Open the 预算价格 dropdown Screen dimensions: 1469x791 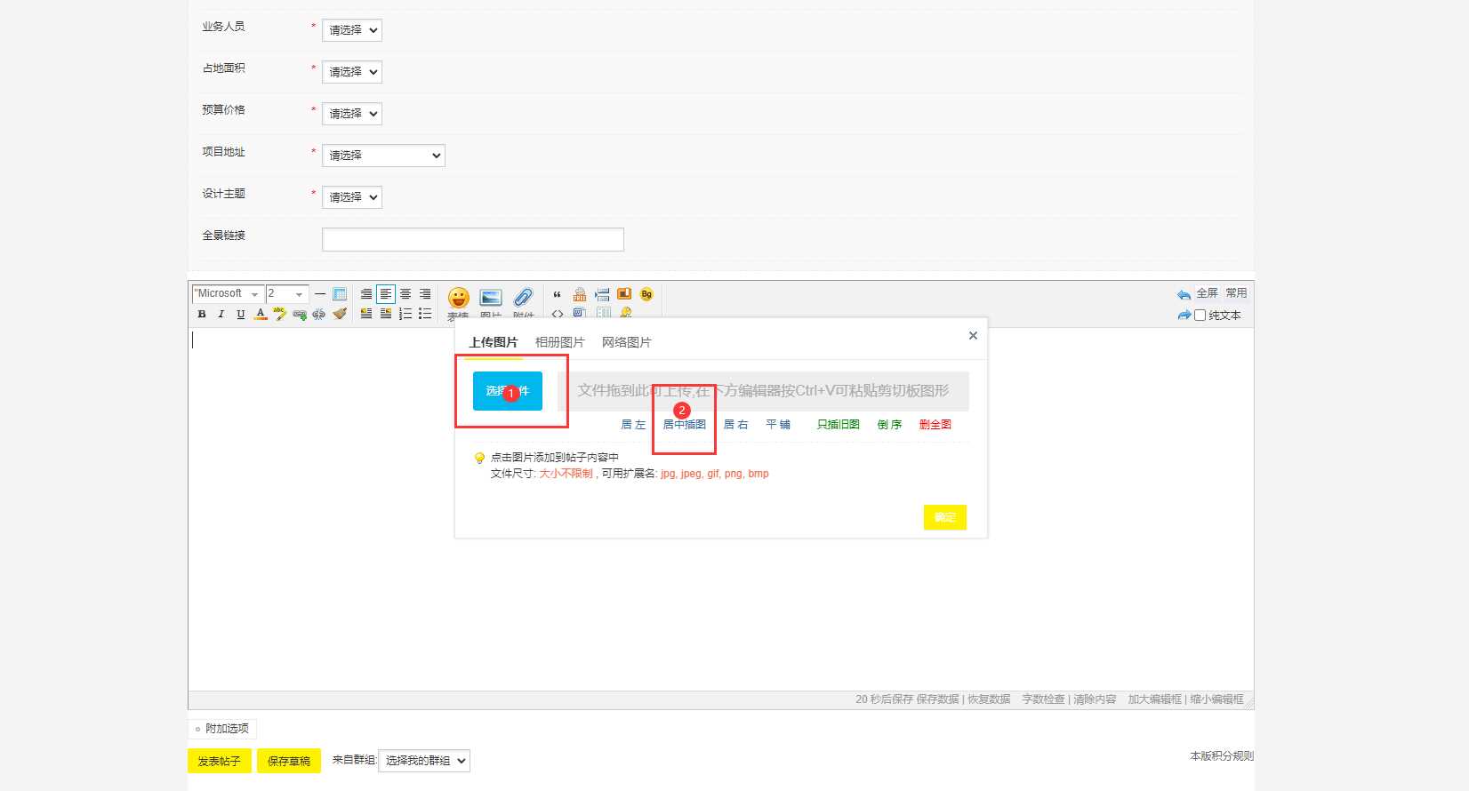click(352, 114)
